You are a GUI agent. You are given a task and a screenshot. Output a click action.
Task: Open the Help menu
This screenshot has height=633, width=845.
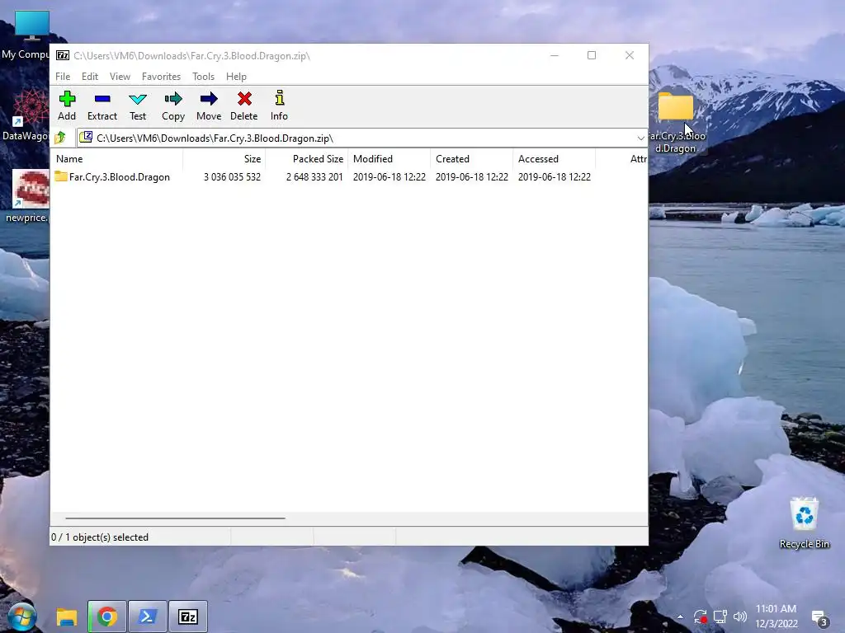tap(236, 77)
